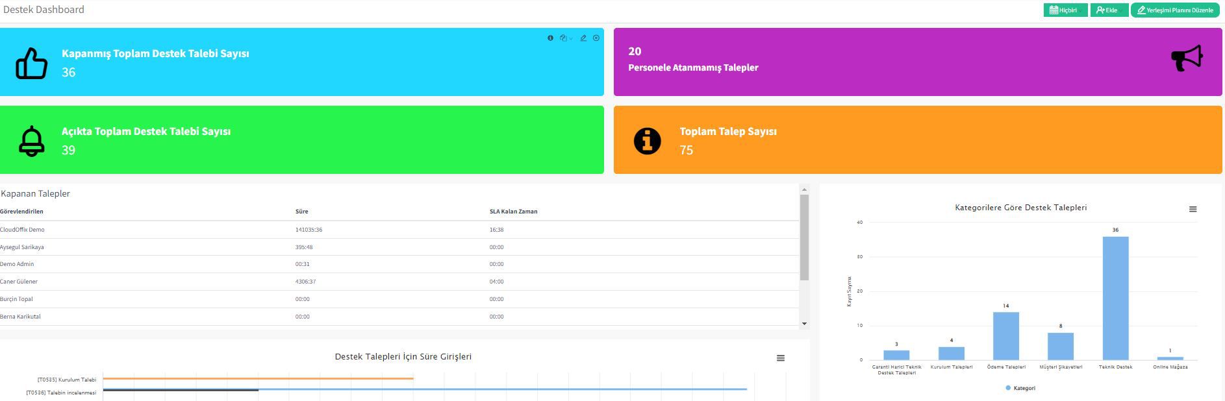Click the Teknik Destek bar
Image resolution: width=1225 pixels, height=401 pixels.
point(1115,298)
